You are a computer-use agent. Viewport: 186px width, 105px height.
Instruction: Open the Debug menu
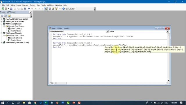(x=32, y=5)
